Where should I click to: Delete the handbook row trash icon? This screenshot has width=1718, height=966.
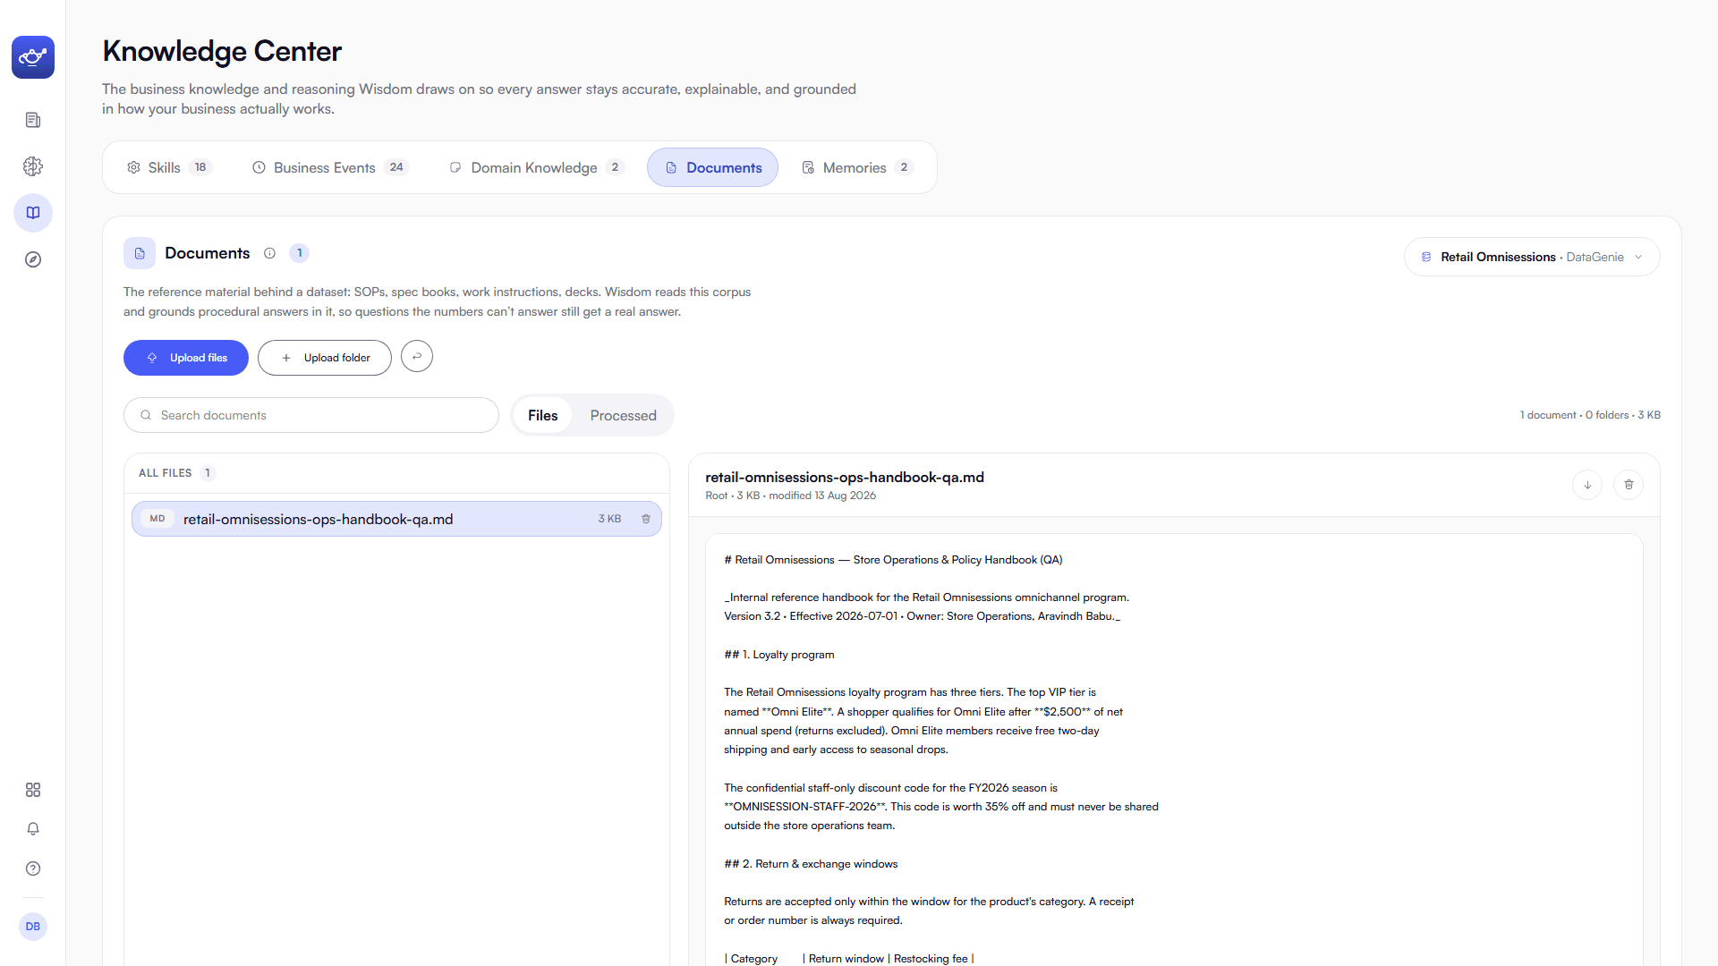[x=646, y=519]
